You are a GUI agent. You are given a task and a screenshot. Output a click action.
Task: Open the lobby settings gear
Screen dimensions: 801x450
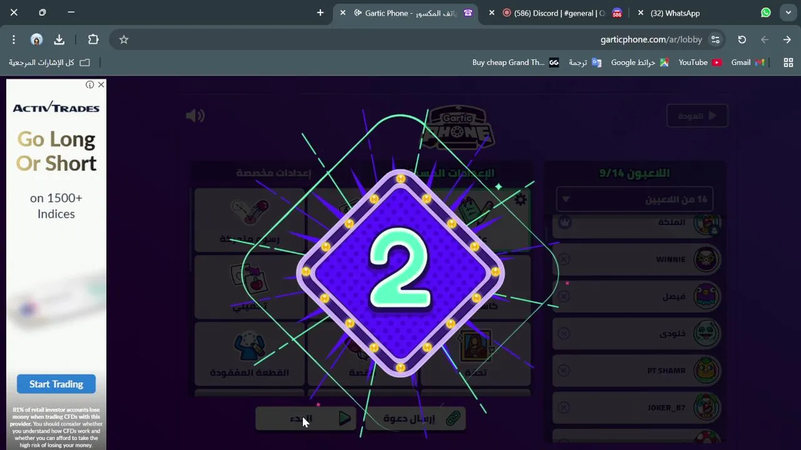[x=521, y=200]
